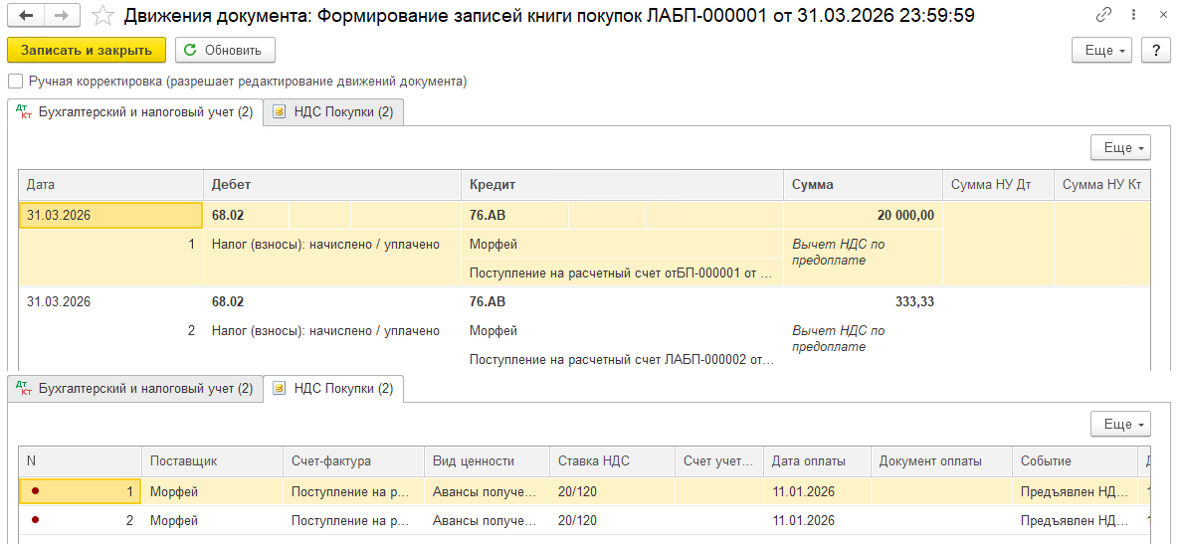Image resolution: width=1185 pixels, height=544 pixels.
Task: Click the Сумма НУ Дт column header
Action: pos(998,185)
